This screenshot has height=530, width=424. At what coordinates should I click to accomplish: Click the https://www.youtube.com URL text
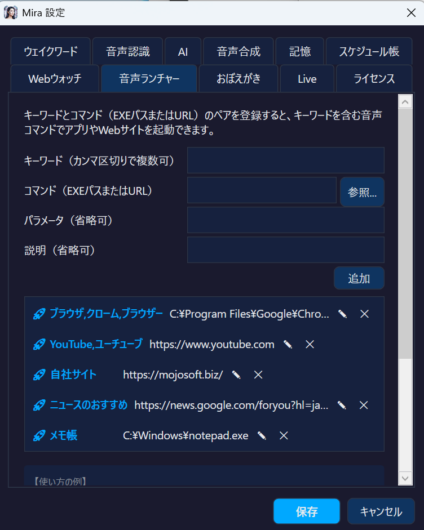tap(212, 345)
